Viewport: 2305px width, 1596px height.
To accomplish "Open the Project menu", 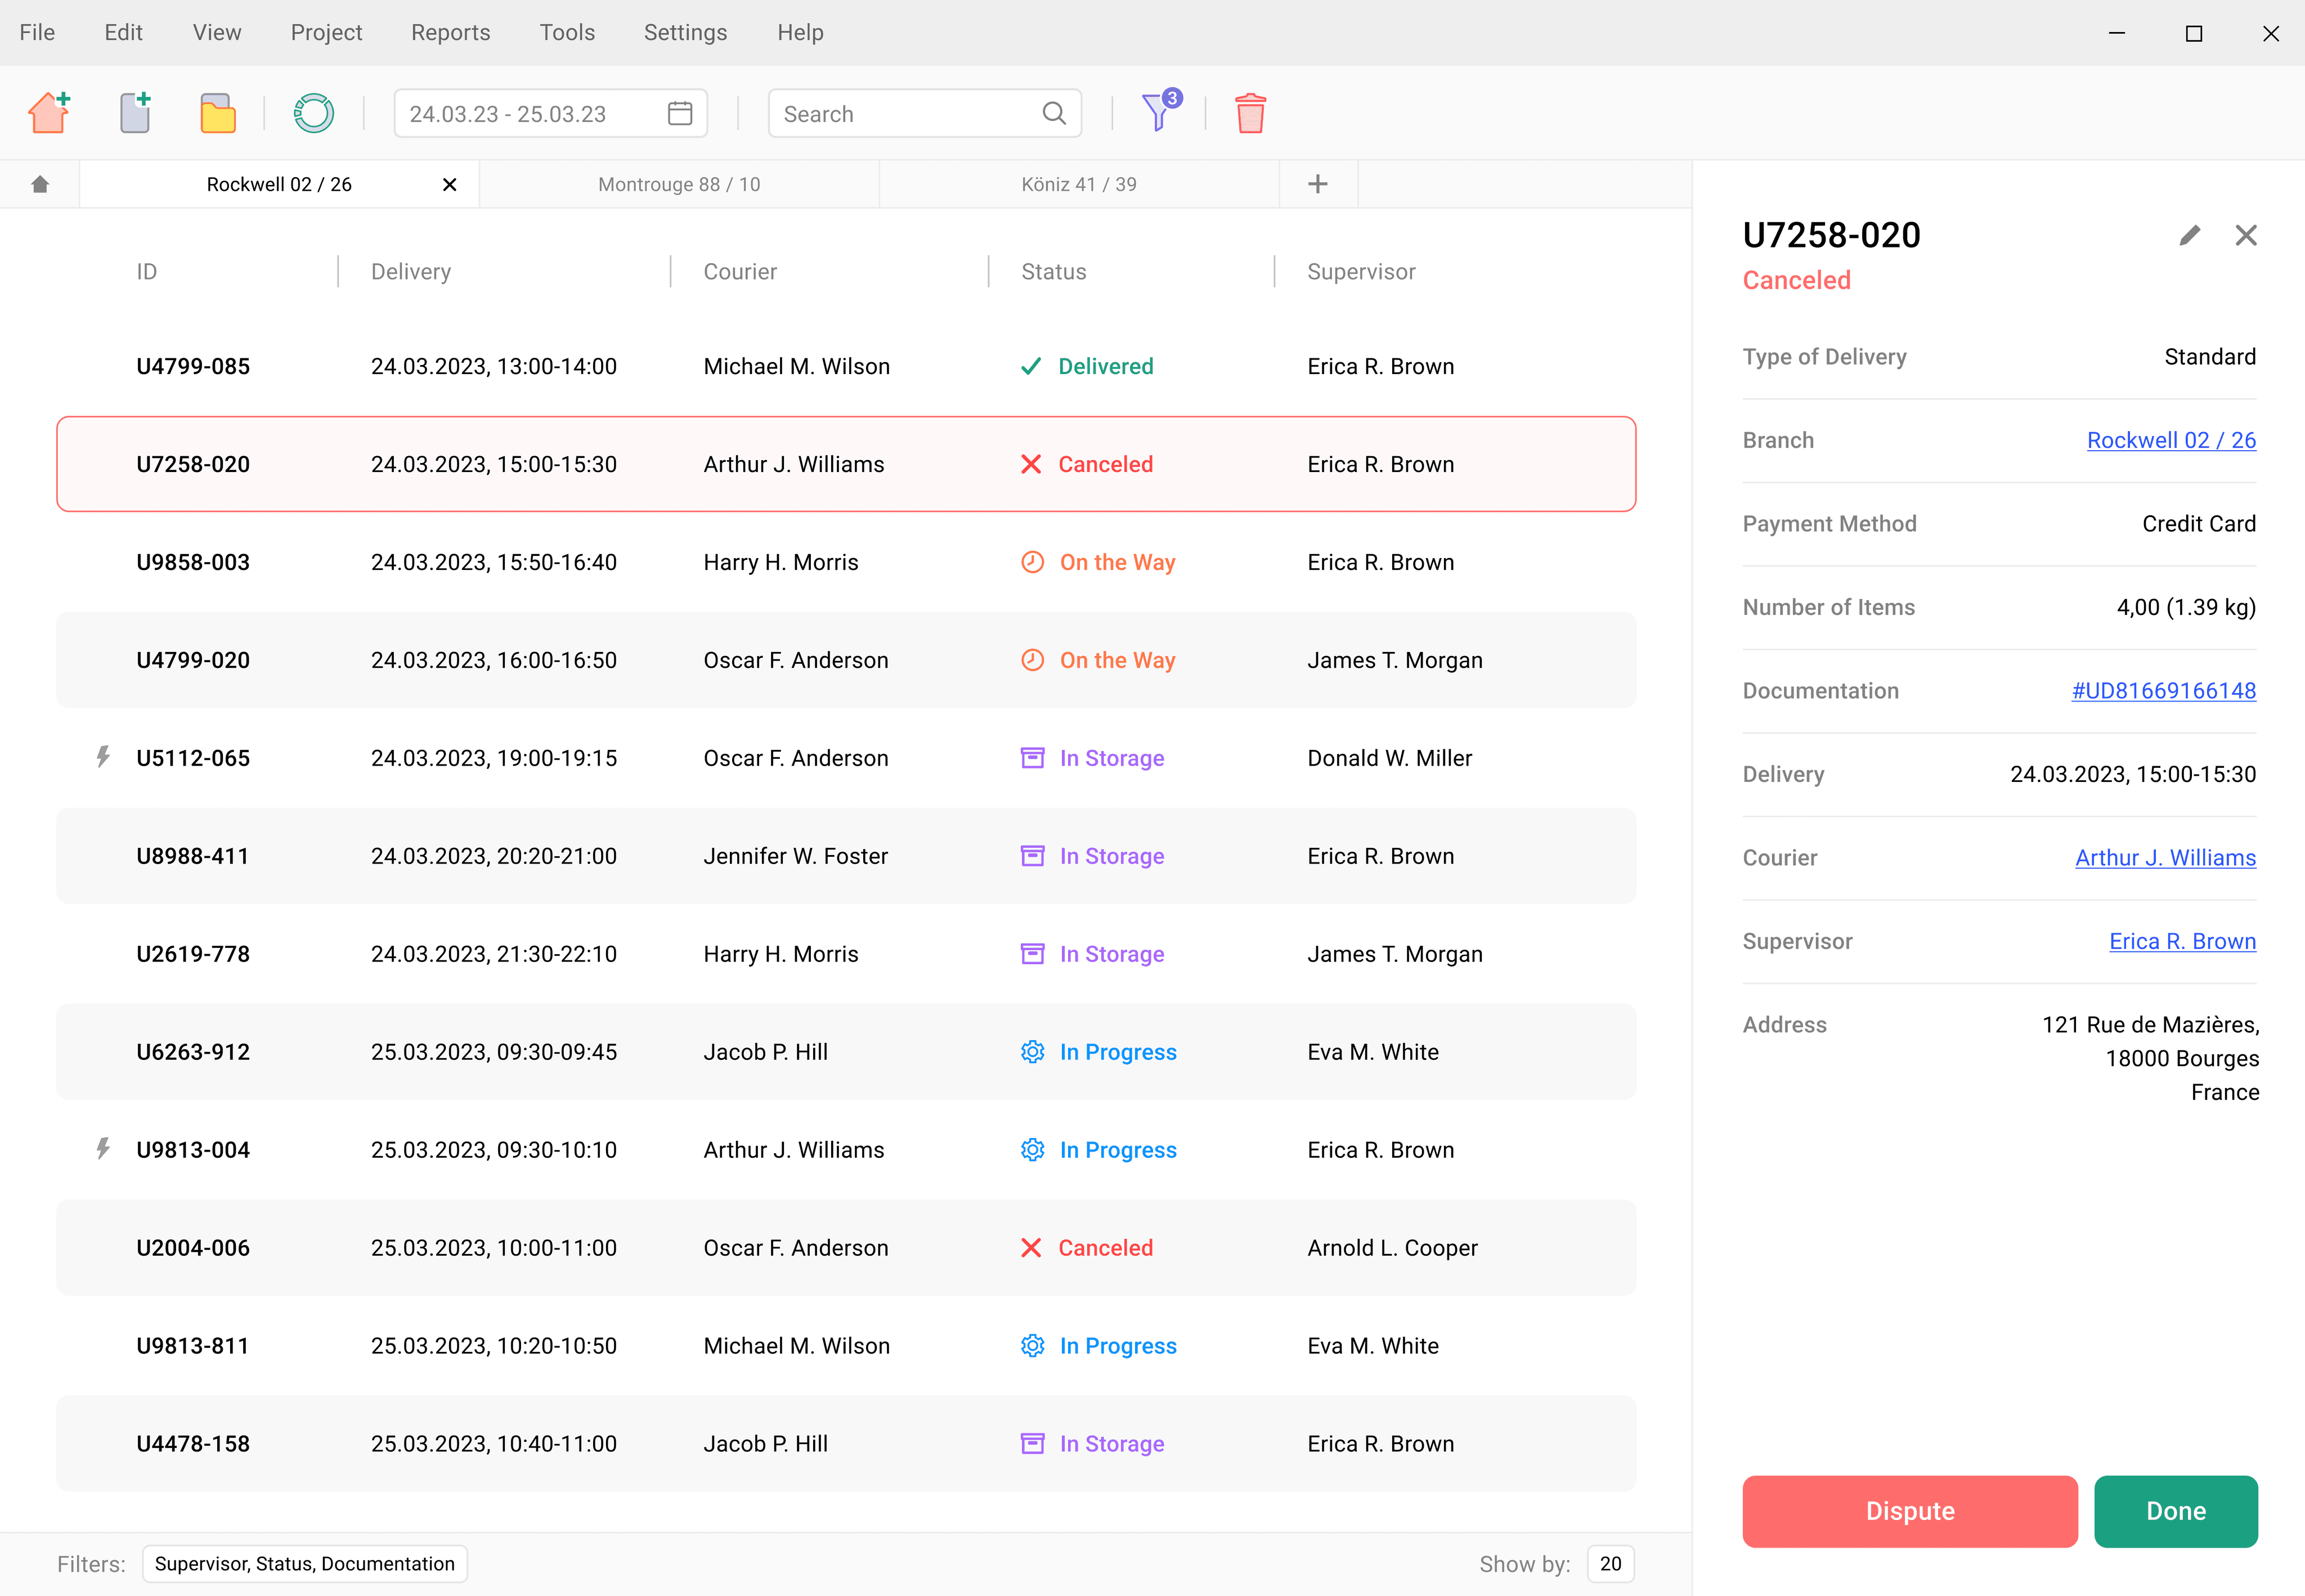I will (326, 32).
